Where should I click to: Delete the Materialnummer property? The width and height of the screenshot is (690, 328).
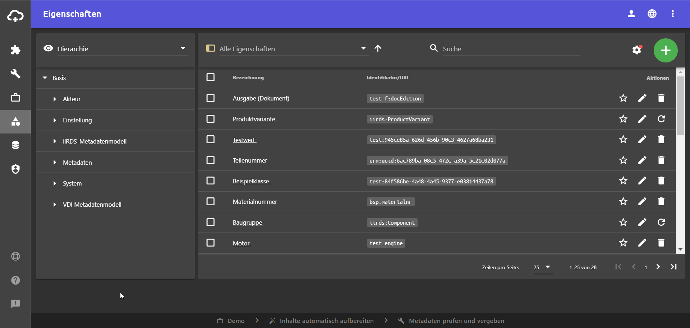661,201
